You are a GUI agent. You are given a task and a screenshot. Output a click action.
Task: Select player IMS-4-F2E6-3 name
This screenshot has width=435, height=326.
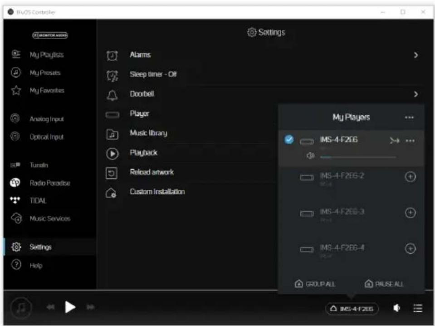point(342,212)
